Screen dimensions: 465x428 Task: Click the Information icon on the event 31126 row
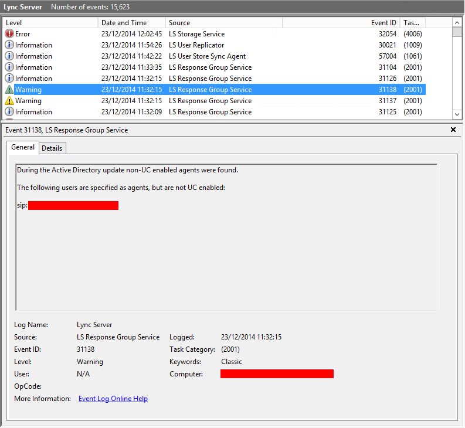[9, 79]
